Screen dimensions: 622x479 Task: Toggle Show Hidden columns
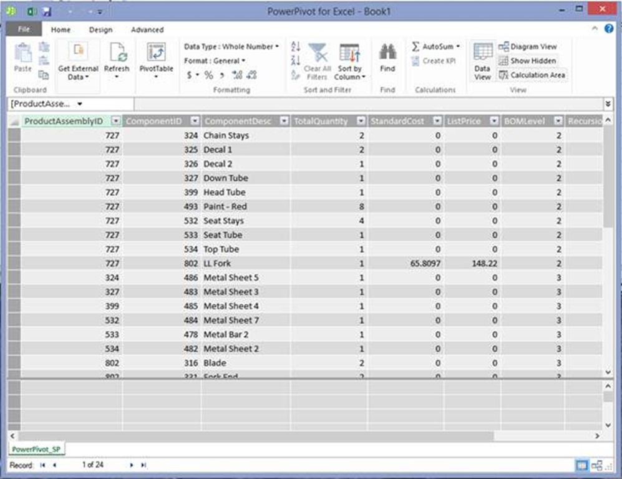pyautogui.click(x=527, y=60)
